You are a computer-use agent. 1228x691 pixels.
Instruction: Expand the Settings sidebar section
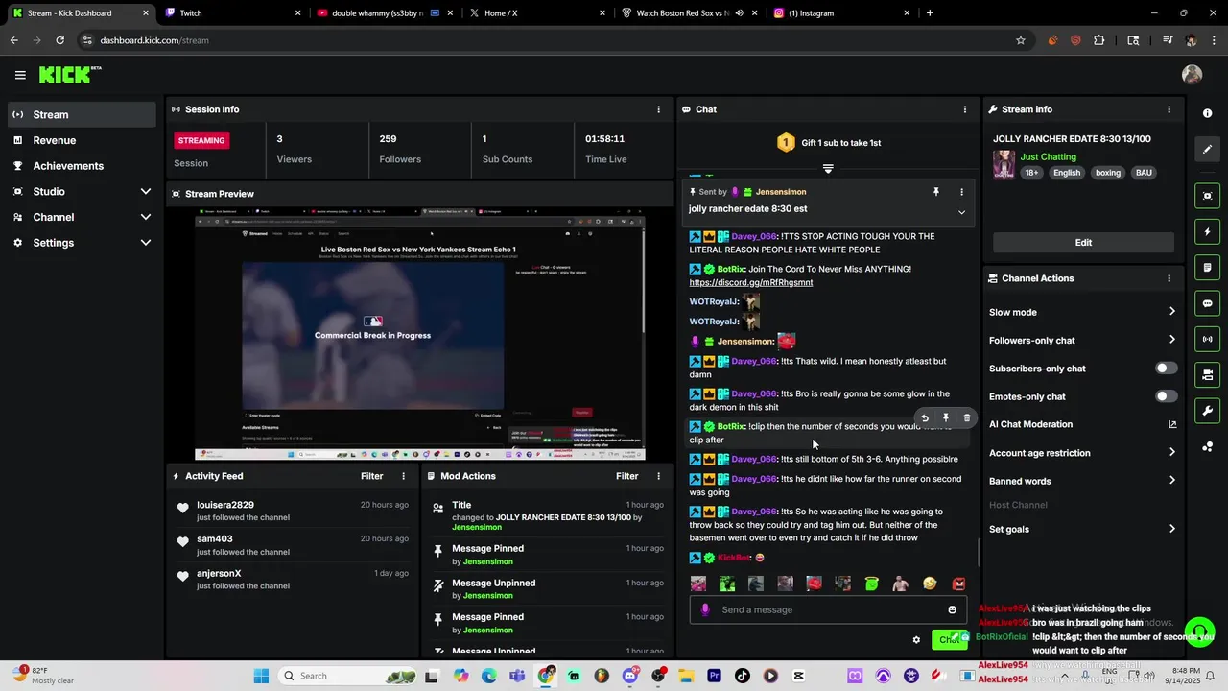[146, 243]
